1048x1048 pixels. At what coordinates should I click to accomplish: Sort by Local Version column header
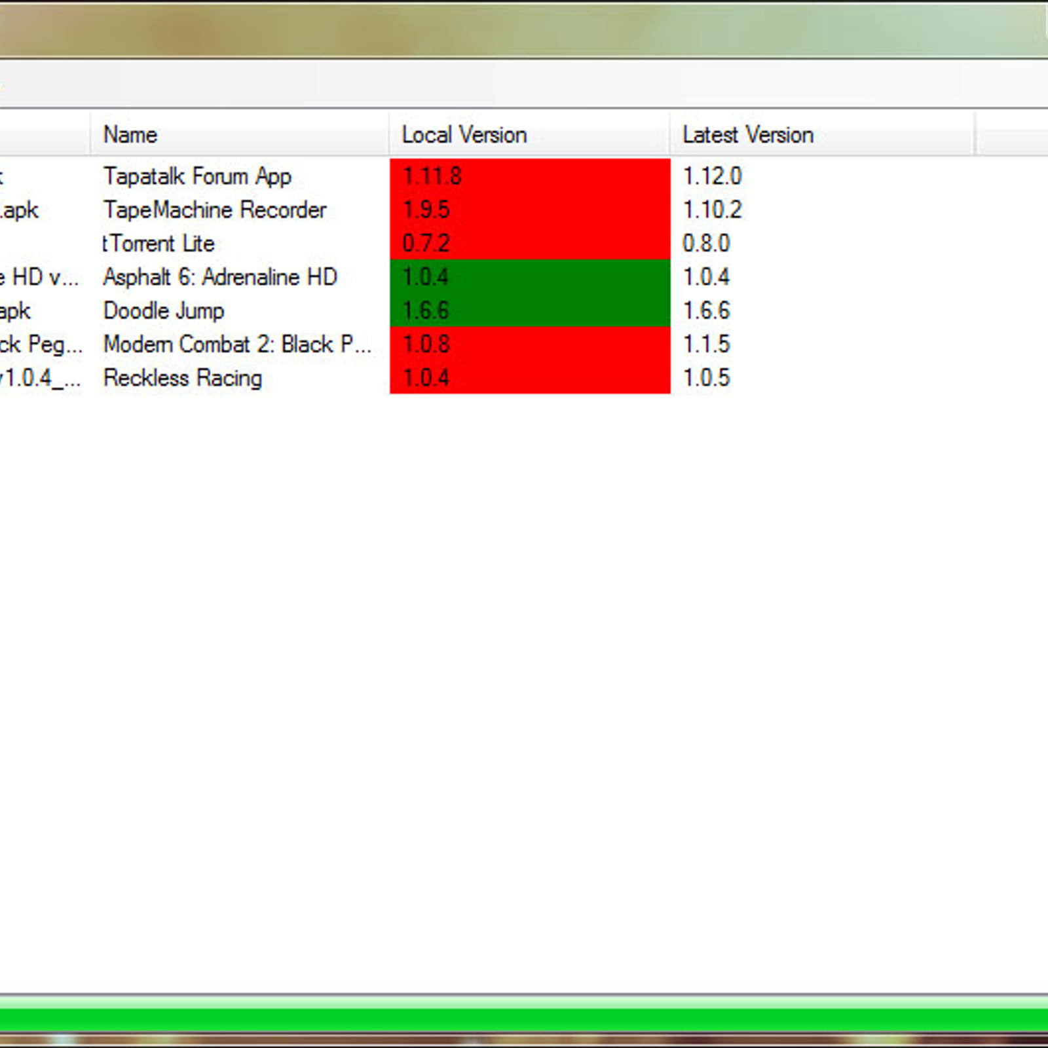pyautogui.click(x=529, y=134)
